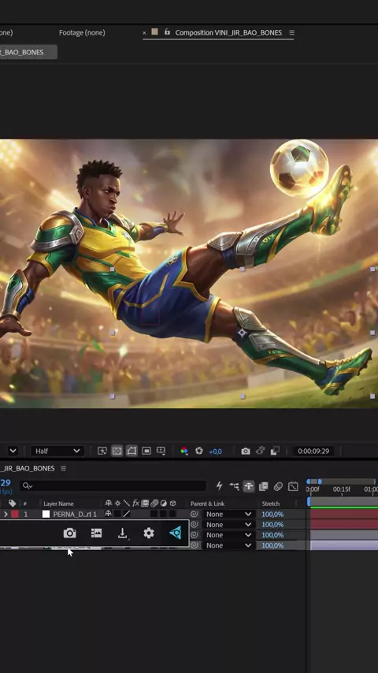378x673 pixels.
Task: Switch to the Footage (none) tab
Action: click(82, 32)
